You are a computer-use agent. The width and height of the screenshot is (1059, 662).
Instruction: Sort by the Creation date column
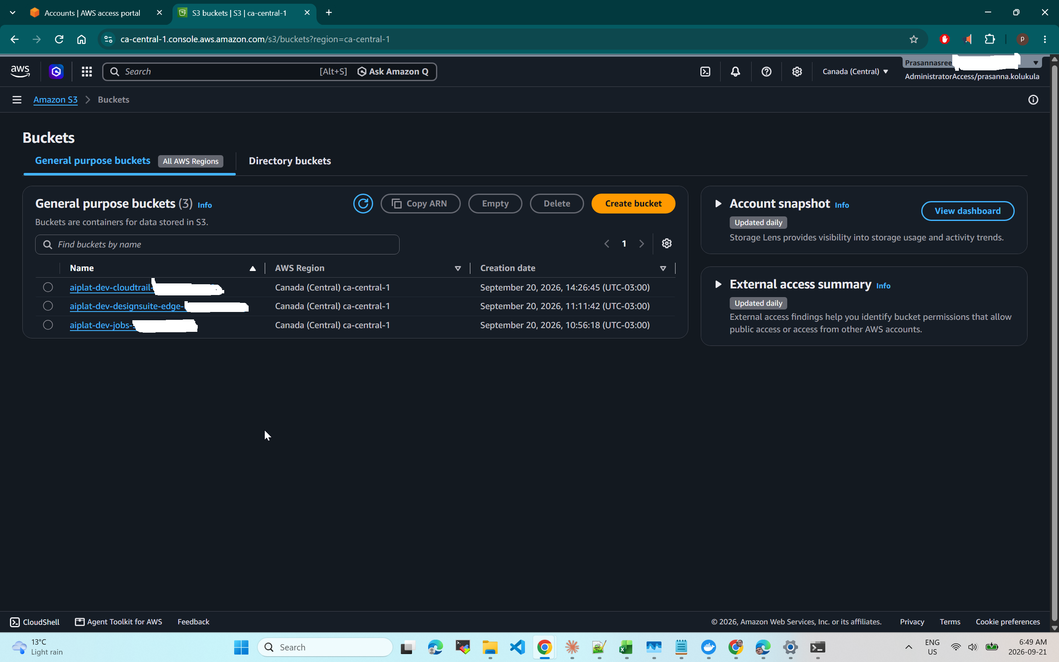(x=663, y=269)
